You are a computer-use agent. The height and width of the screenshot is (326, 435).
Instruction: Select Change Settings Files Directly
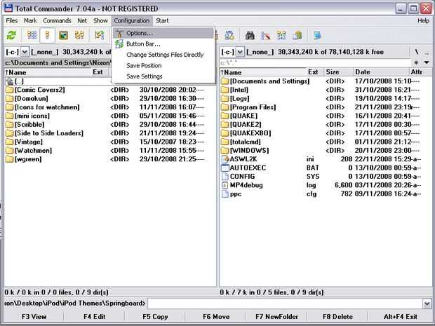pyautogui.click(x=163, y=55)
